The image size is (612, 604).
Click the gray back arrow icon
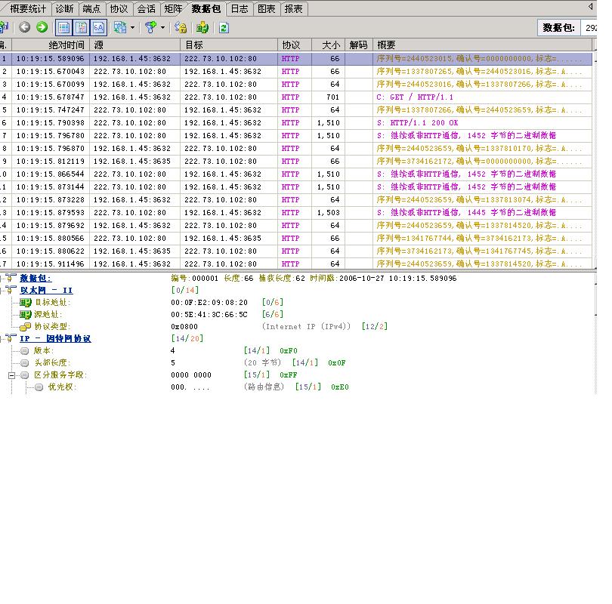tap(25, 27)
